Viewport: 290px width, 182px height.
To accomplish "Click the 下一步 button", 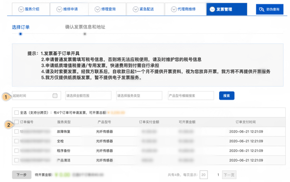I will pos(22,175).
